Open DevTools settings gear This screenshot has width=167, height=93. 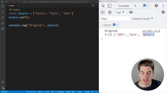[156, 6]
